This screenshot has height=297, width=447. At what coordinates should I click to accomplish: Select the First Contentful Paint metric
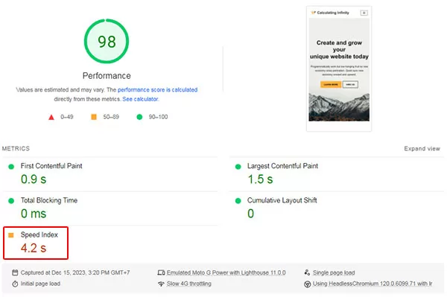pos(110,174)
